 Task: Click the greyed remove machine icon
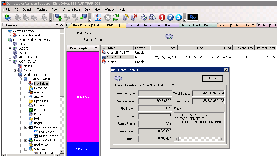coord(75,17)
